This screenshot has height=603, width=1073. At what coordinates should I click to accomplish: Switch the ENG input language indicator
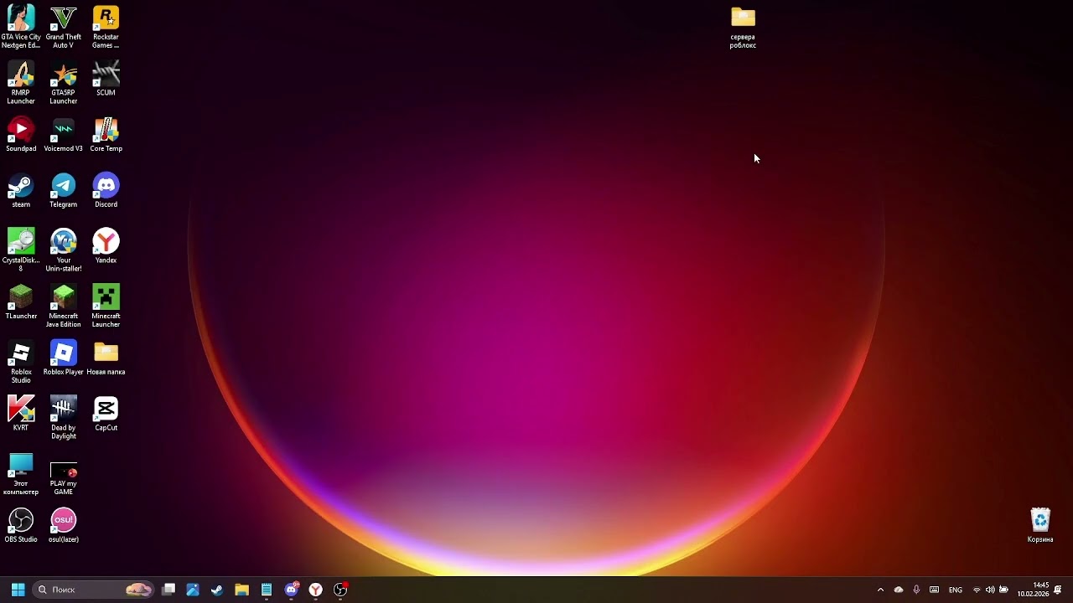click(956, 590)
